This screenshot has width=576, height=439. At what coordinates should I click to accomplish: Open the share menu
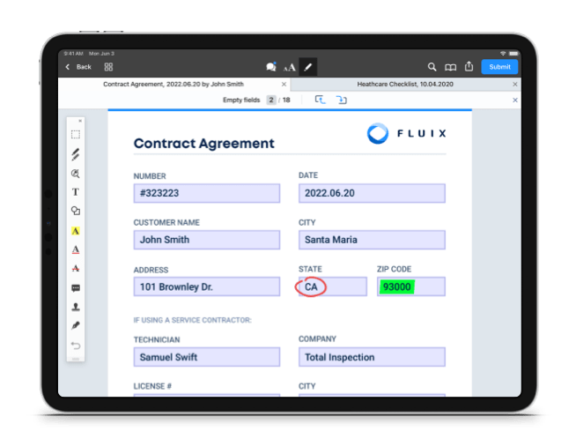pyautogui.click(x=469, y=67)
